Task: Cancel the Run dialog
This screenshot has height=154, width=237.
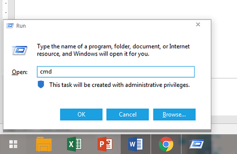Action: 128,115
